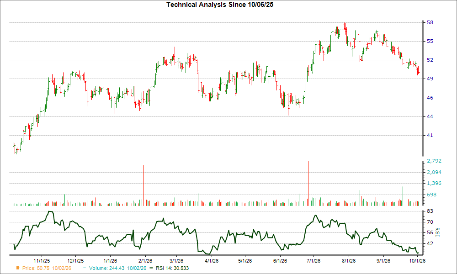Screen dimensions: 457x274
Task: Select the 46 price axis label
Action: pyautogui.click(x=430, y=98)
